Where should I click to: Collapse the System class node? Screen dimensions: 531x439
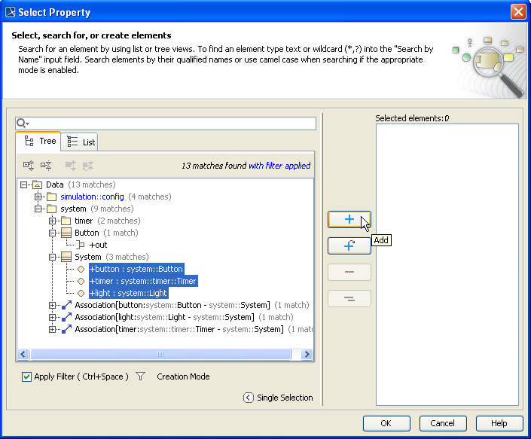(x=52, y=258)
